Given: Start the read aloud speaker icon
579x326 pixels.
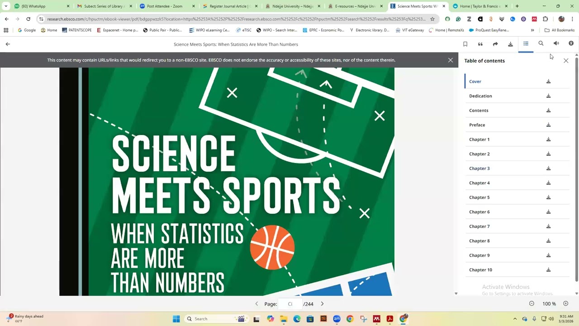Looking at the screenshot, I should 556,43.
